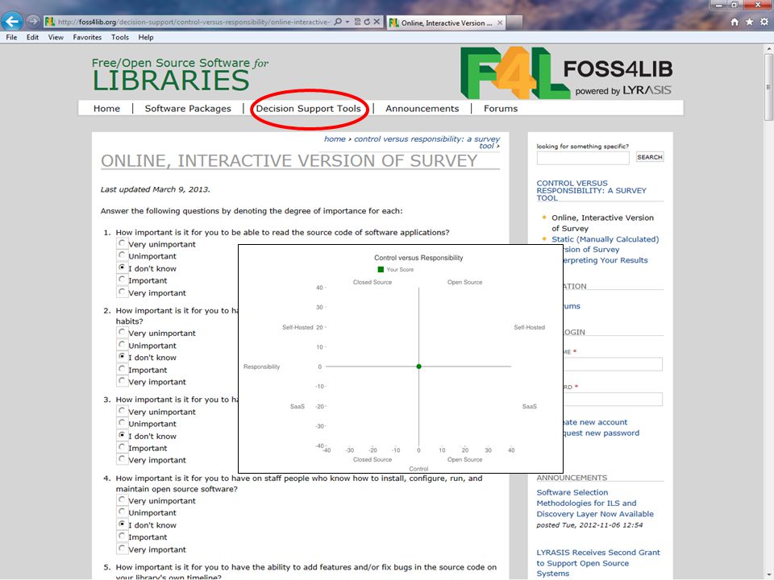Click 'home' breadcrumb link
The width and height of the screenshot is (774, 580).
pos(335,139)
